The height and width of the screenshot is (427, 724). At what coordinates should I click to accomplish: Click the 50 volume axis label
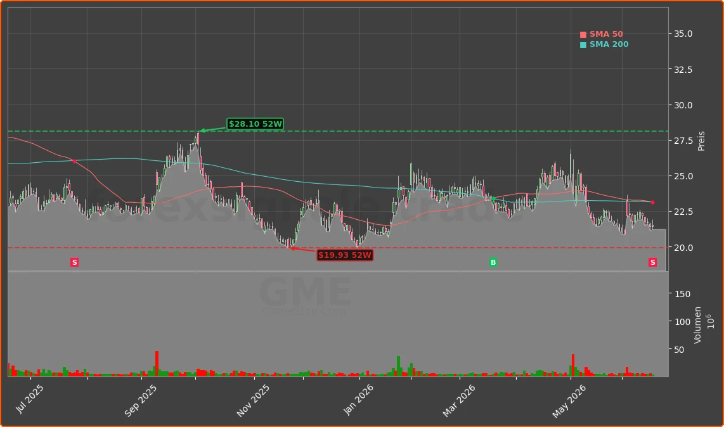(679, 350)
